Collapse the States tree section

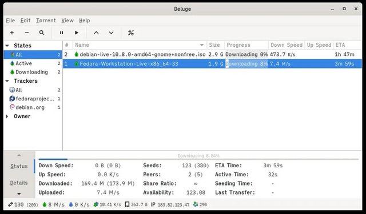tap(7, 46)
